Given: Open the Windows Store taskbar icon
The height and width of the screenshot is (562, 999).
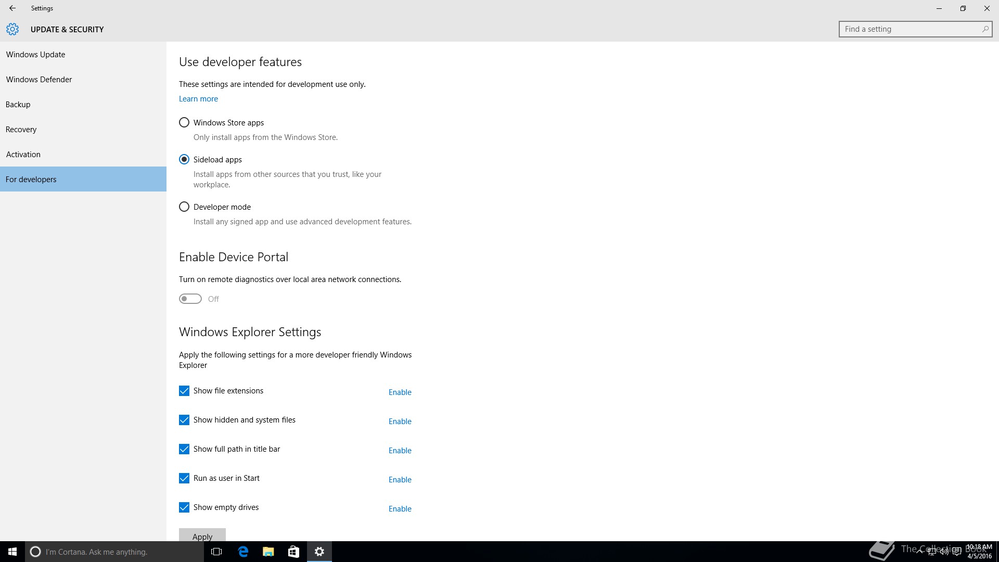Looking at the screenshot, I should click(x=293, y=552).
